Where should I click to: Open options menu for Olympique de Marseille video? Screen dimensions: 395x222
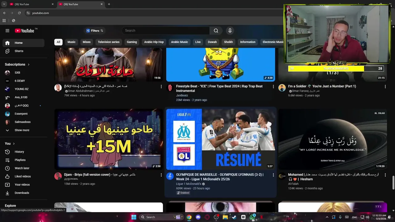pos(273,175)
